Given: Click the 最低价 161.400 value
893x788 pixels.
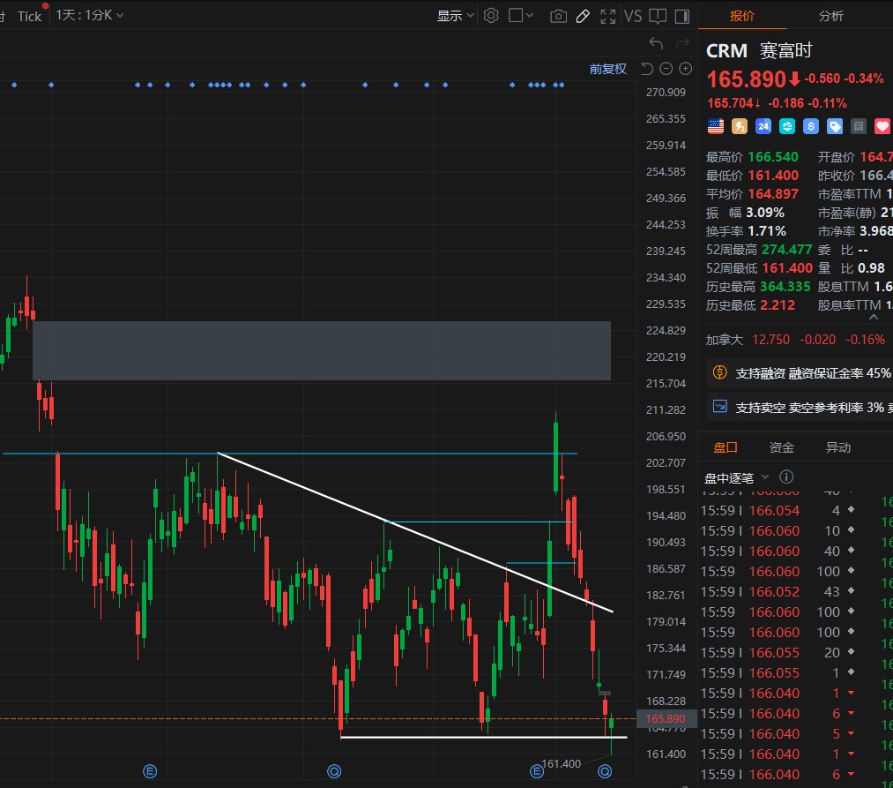Looking at the screenshot, I should pyautogui.click(x=773, y=175).
